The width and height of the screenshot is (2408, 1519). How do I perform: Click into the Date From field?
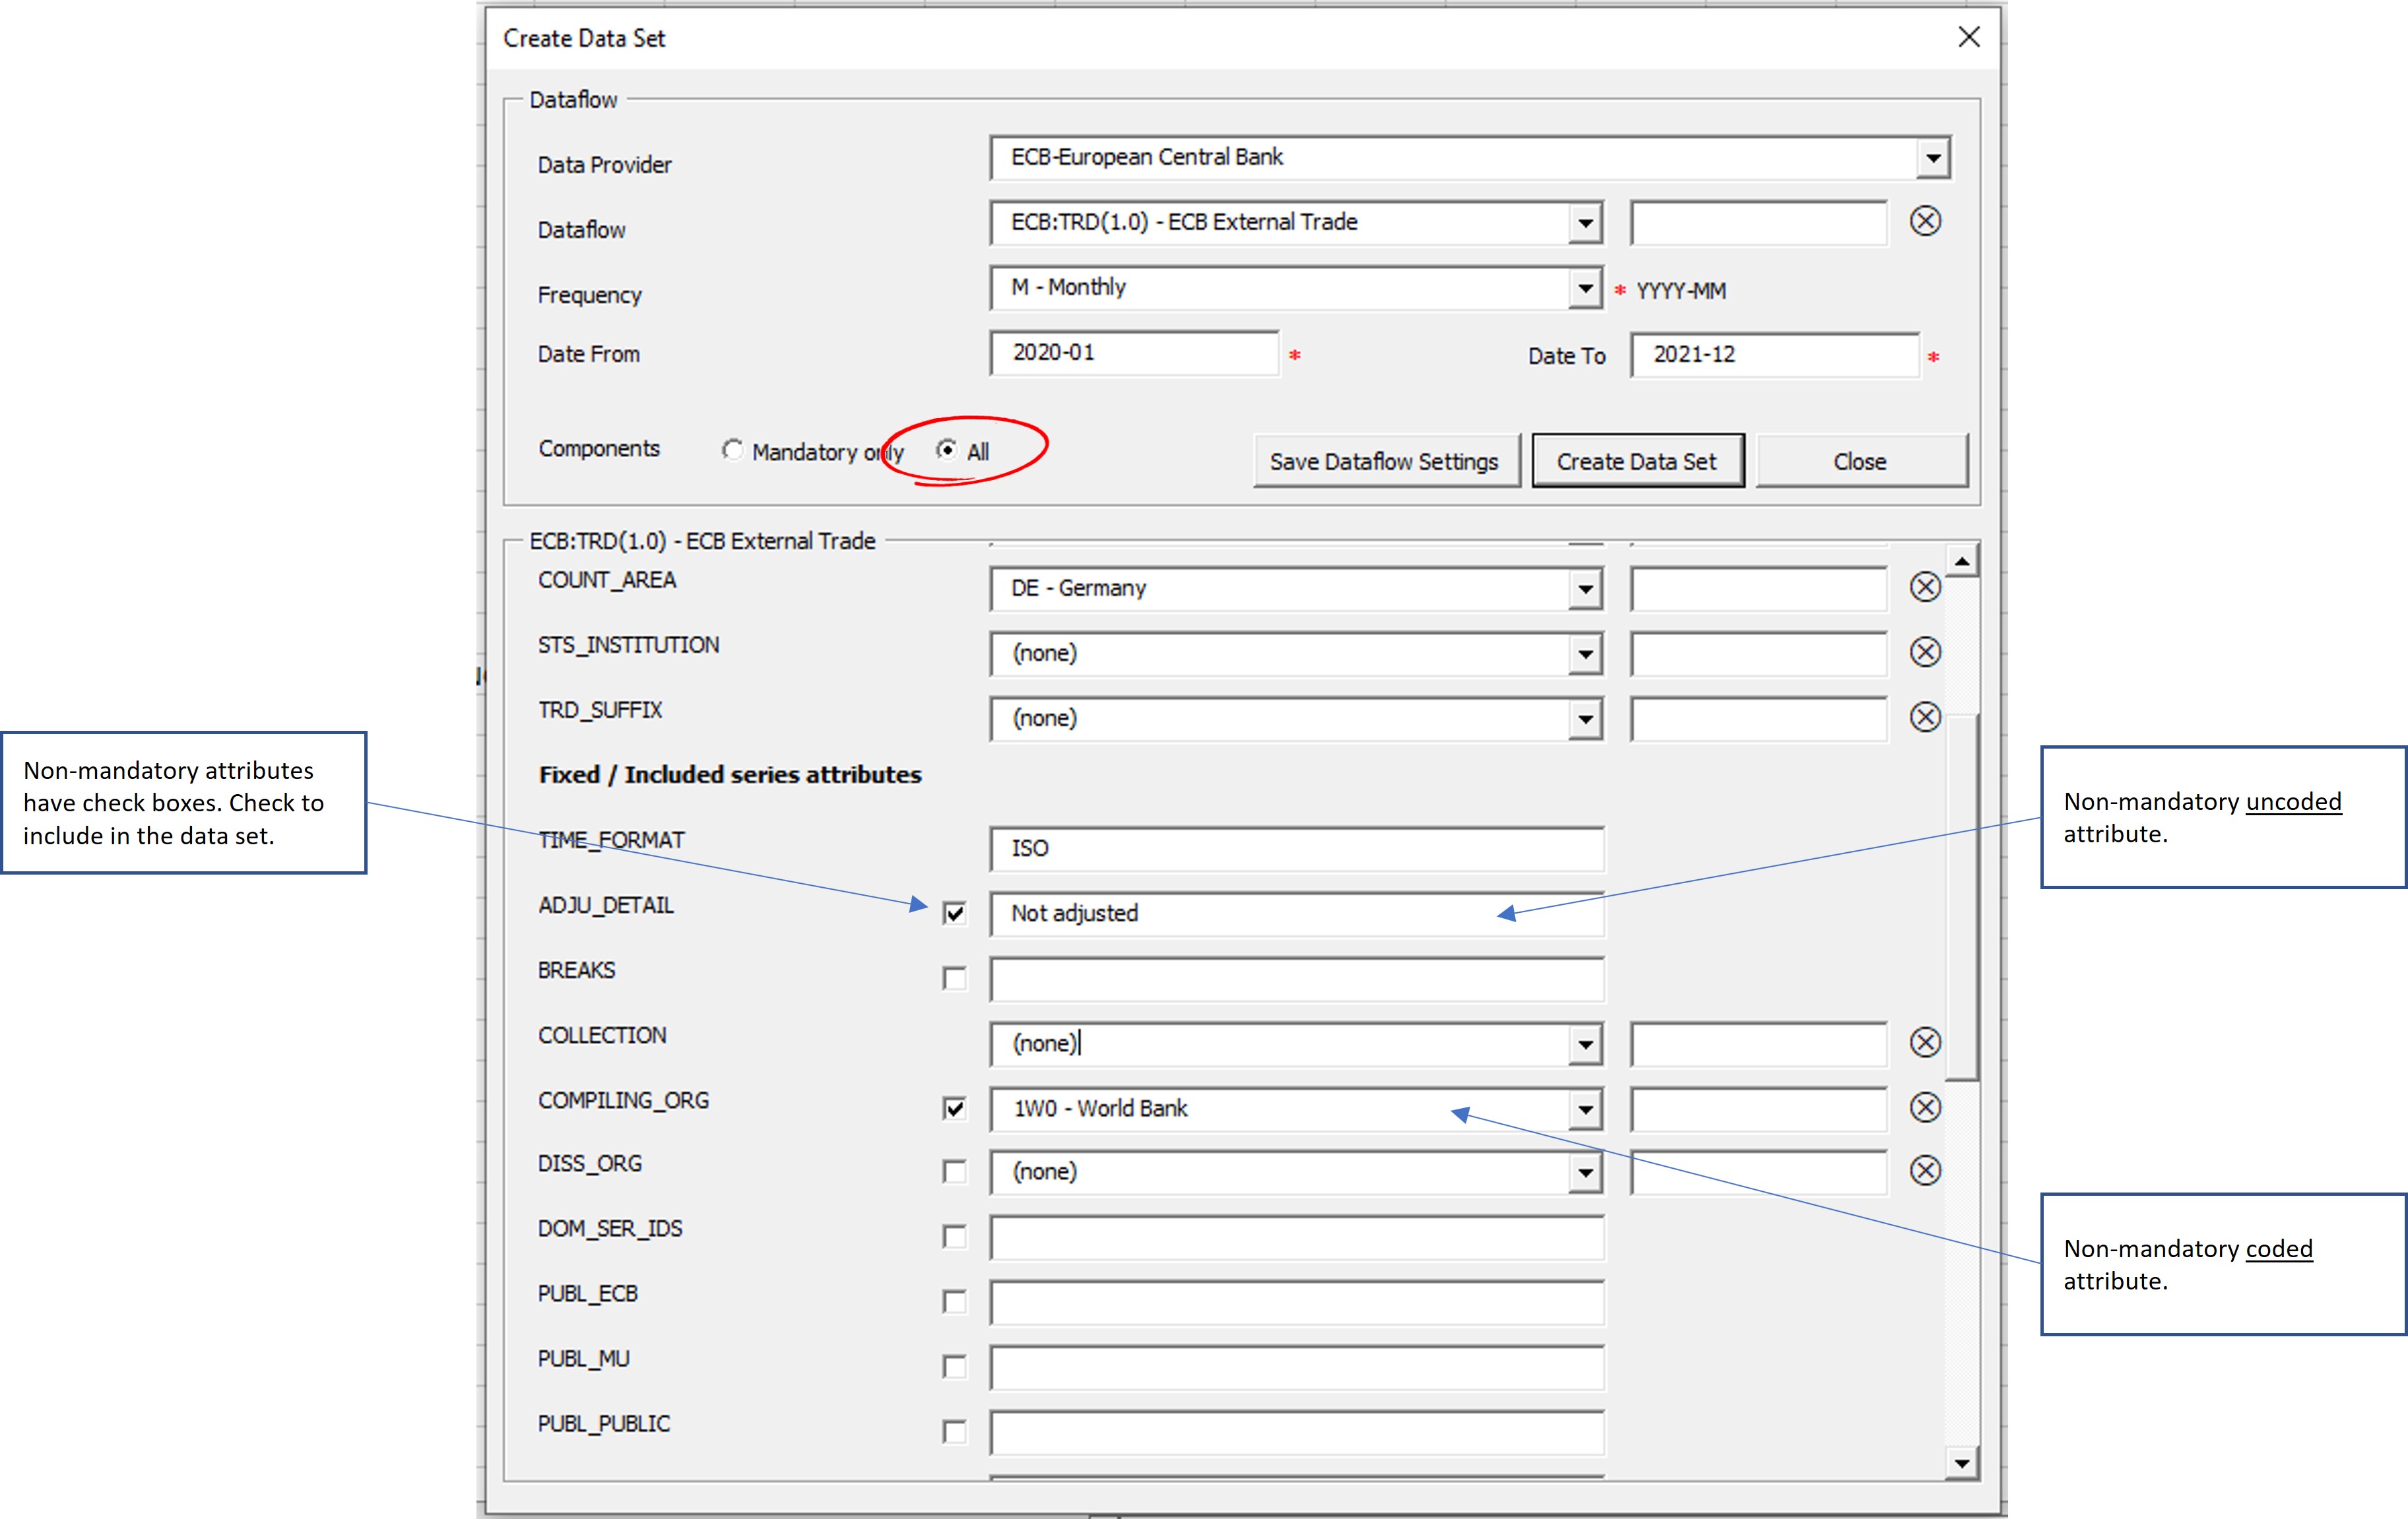tap(1133, 353)
